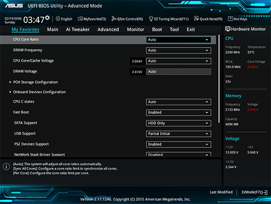The width and height of the screenshot is (271, 204).
Task: Open Qfan Control fan icon
Action: (x=114, y=18)
